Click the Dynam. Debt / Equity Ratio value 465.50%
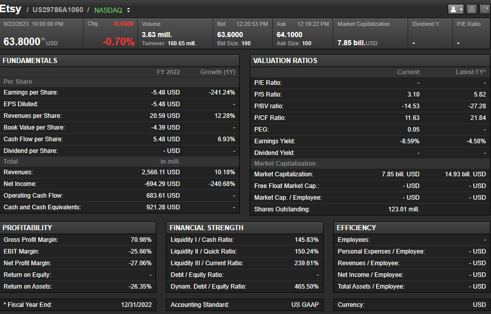491x314 pixels. [x=307, y=287]
